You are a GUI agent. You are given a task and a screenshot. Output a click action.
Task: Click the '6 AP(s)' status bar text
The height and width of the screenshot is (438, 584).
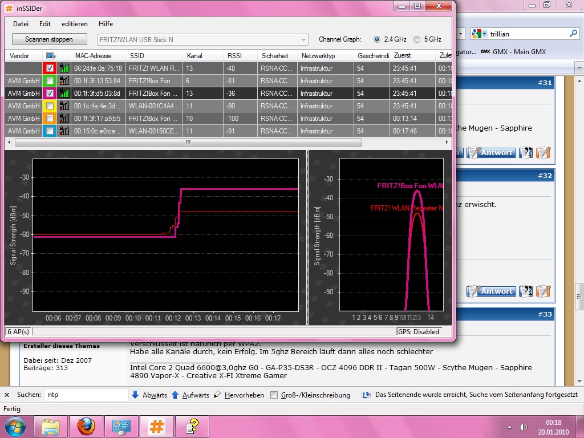pyautogui.click(x=18, y=332)
